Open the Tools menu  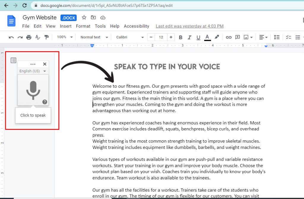click(100, 26)
